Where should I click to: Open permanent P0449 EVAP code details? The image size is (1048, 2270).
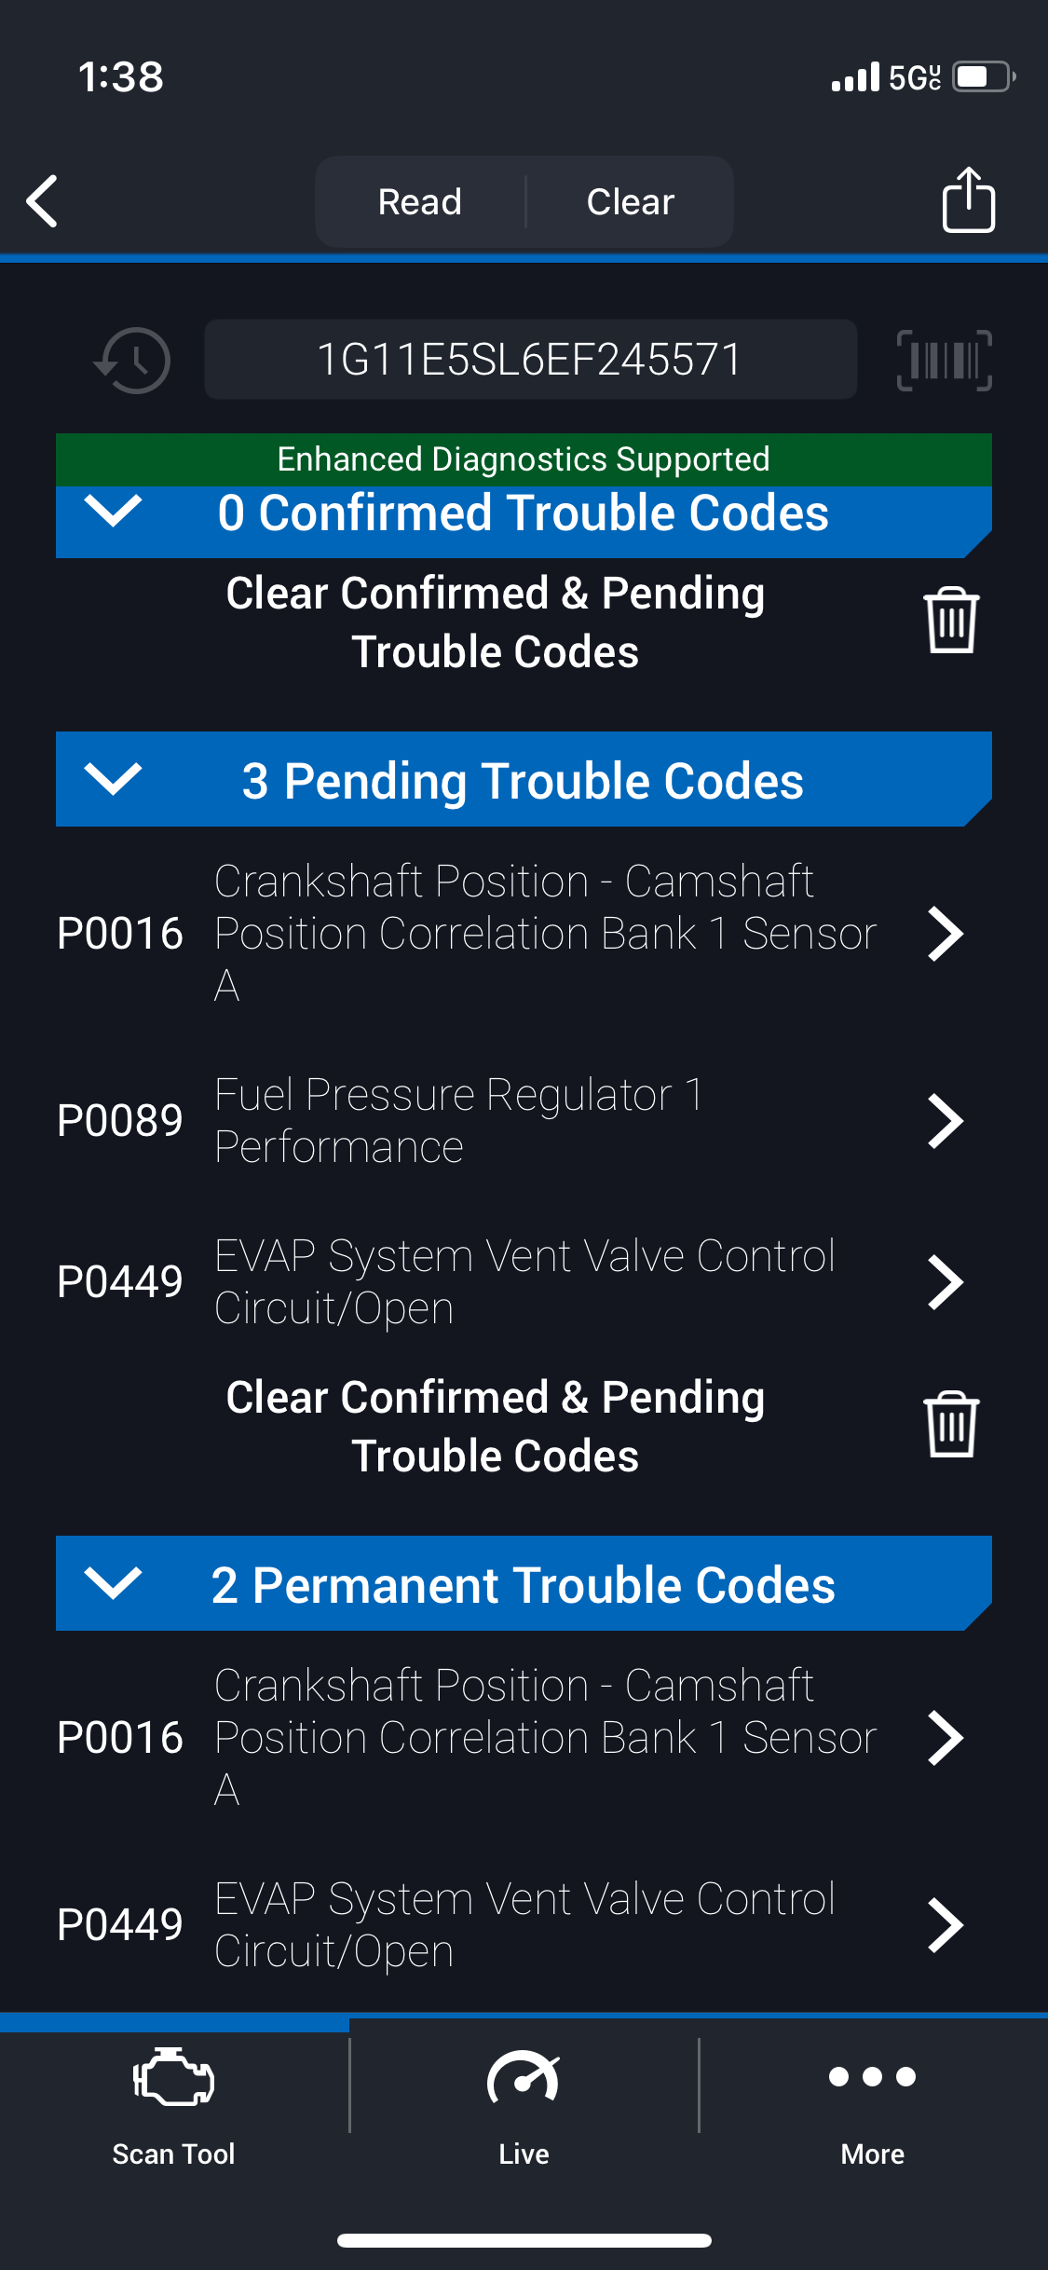tap(945, 1925)
